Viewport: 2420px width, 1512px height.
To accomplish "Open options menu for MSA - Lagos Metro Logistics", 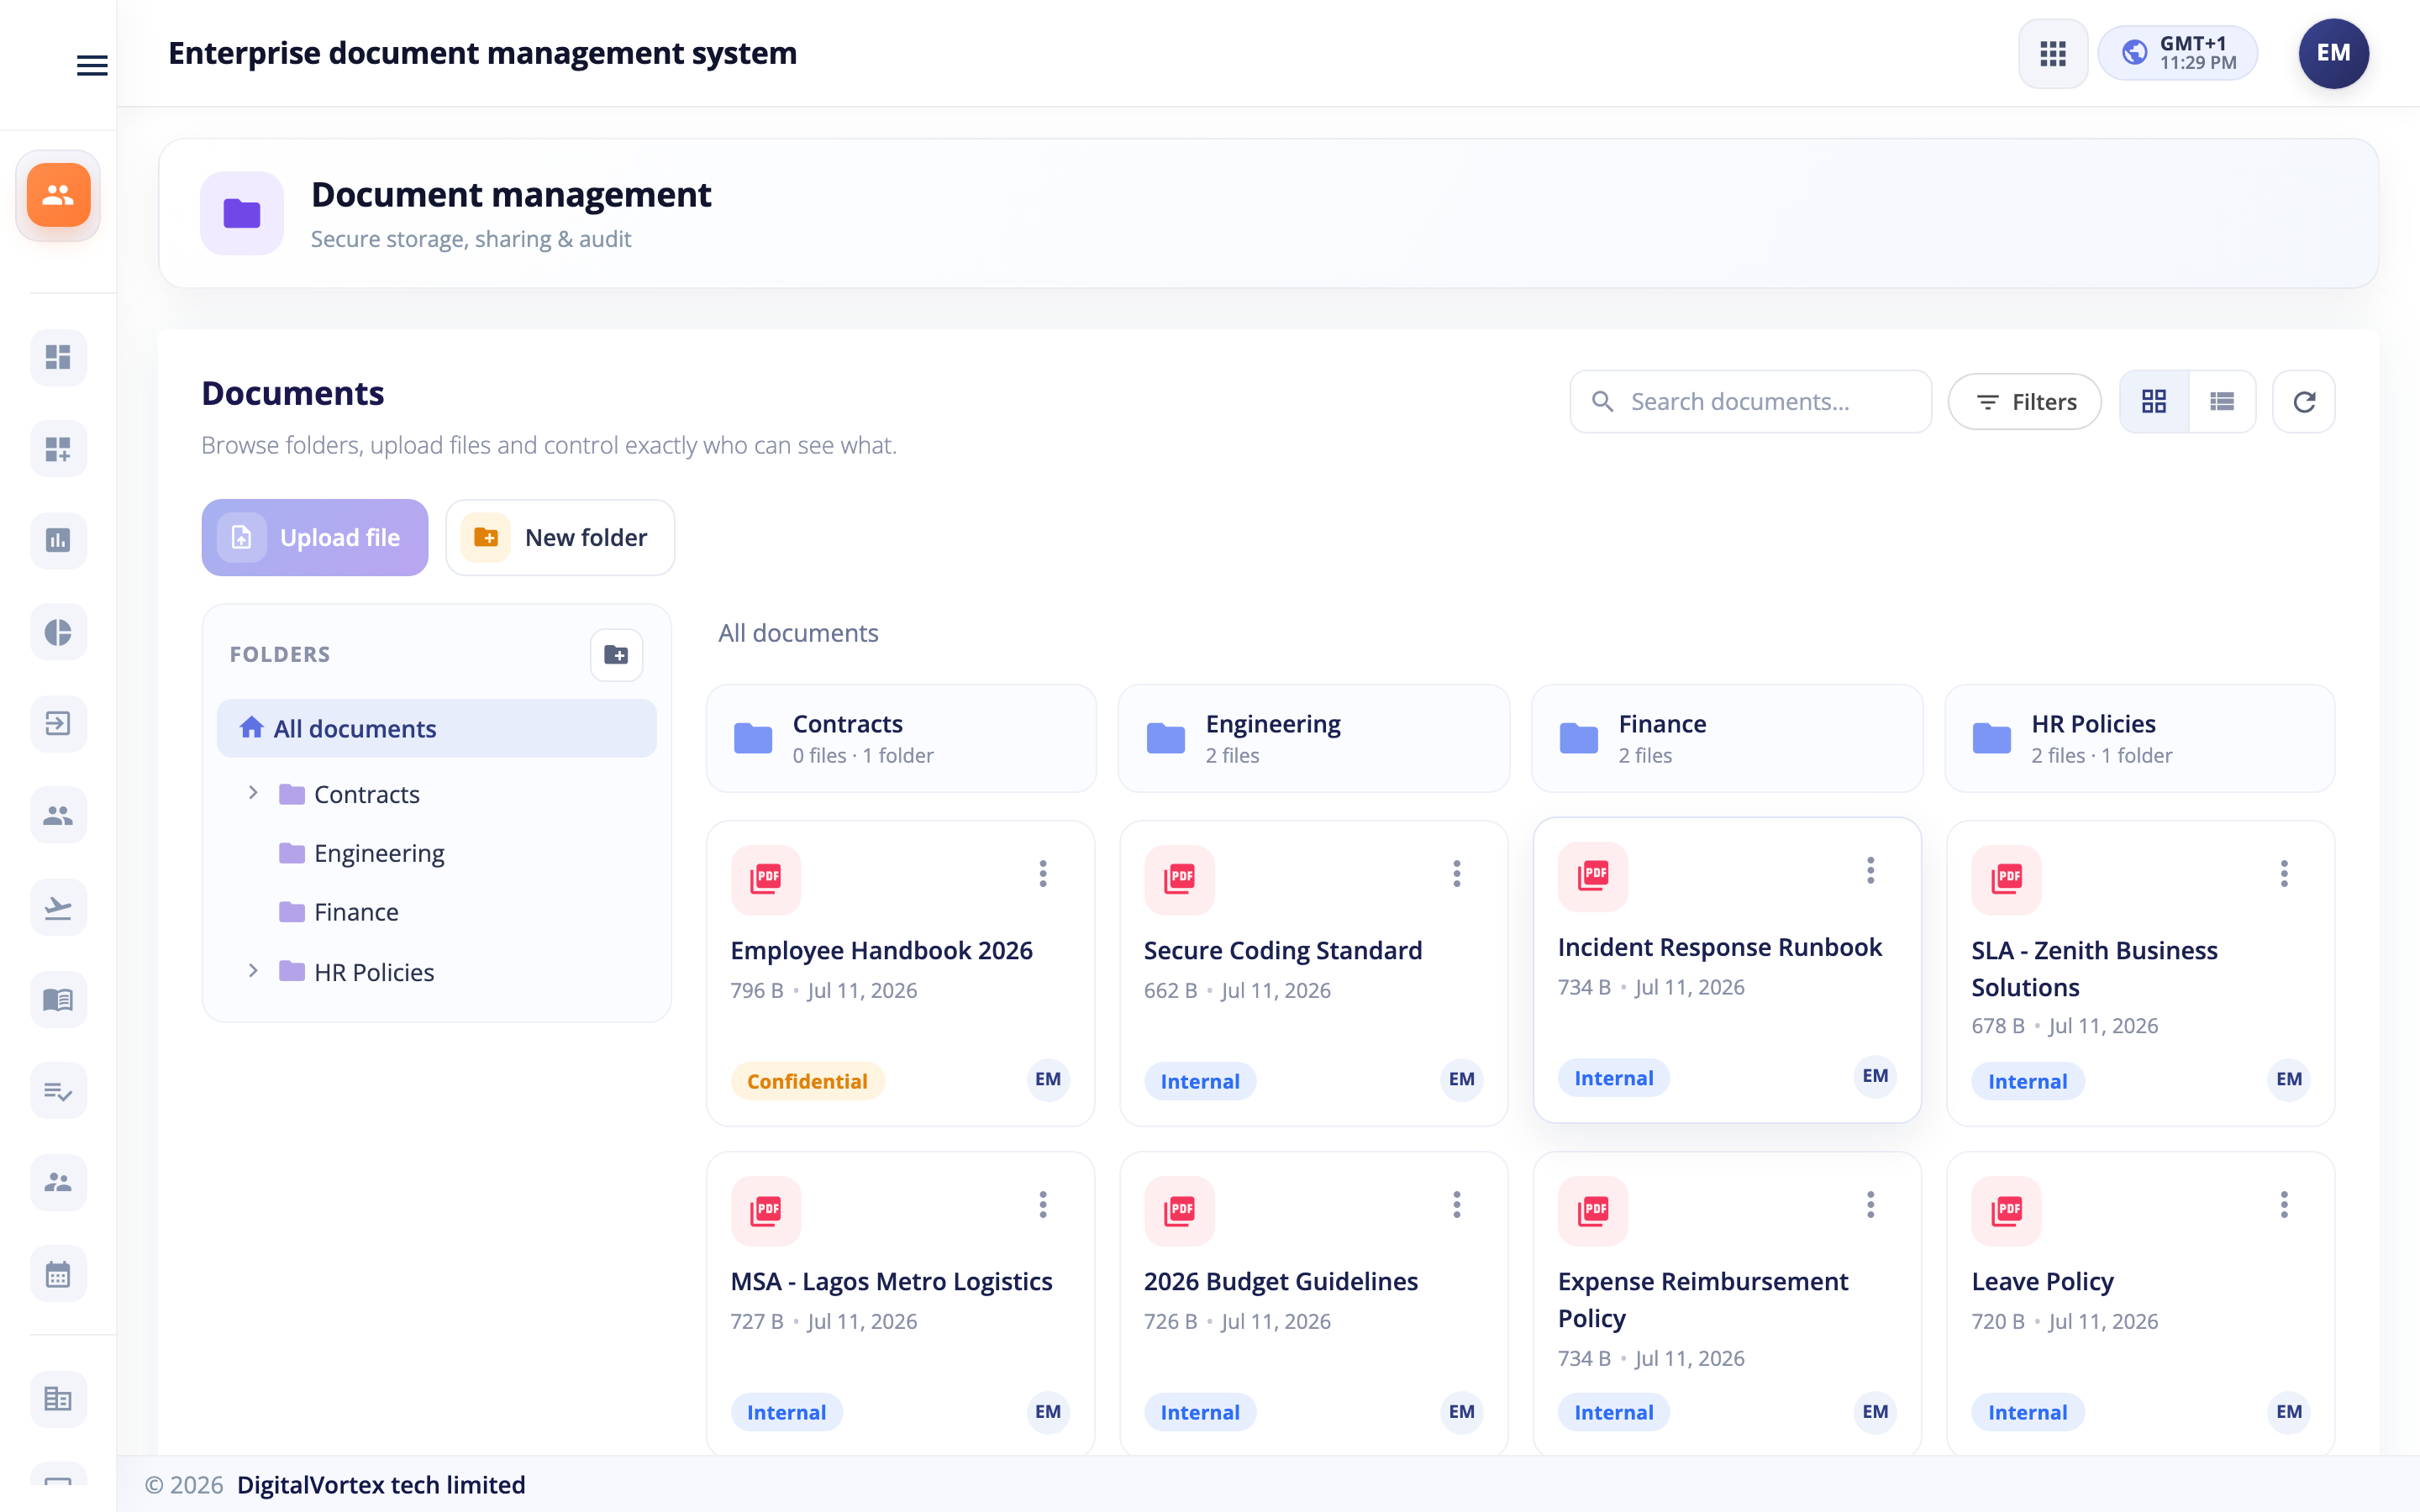I will click(x=1043, y=1205).
